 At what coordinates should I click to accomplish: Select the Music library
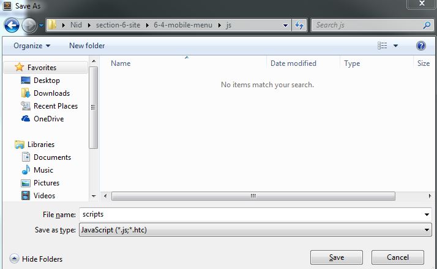point(43,170)
